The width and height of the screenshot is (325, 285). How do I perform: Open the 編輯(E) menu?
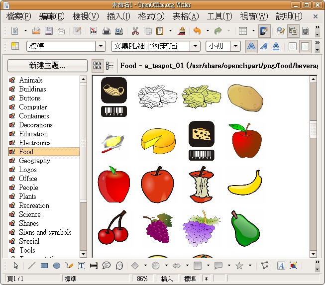click(52, 16)
